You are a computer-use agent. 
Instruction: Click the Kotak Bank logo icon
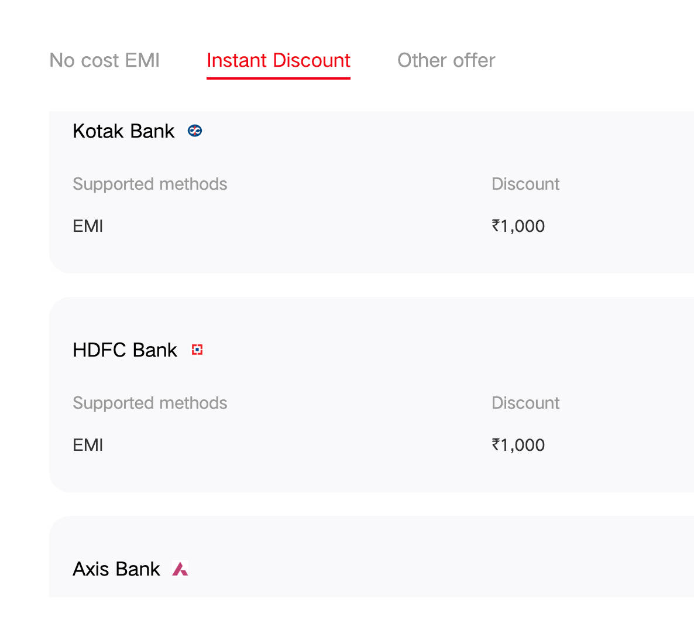pos(195,131)
